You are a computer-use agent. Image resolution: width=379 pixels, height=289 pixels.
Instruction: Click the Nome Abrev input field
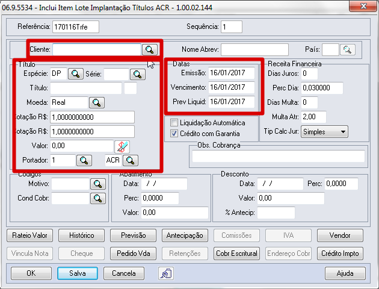pyautogui.click(x=254, y=49)
